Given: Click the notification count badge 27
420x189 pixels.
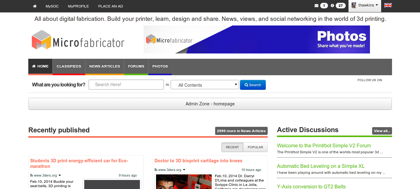Looking at the screenshot, I should pyautogui.click(x=341, y=6).
